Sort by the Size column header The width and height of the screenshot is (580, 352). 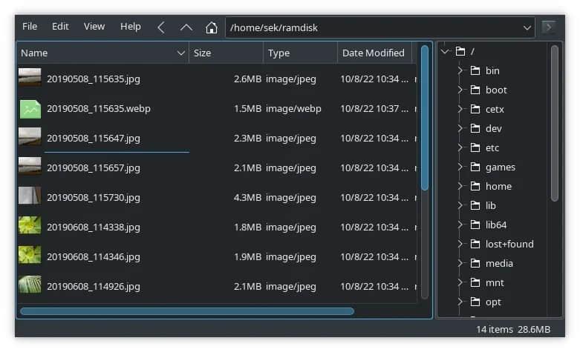click(x=225, y=53)
